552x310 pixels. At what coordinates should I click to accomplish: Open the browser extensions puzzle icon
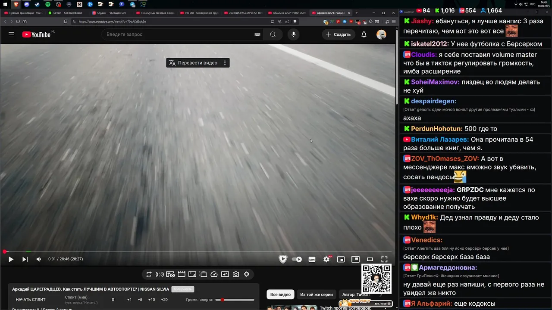click(370, 22)
